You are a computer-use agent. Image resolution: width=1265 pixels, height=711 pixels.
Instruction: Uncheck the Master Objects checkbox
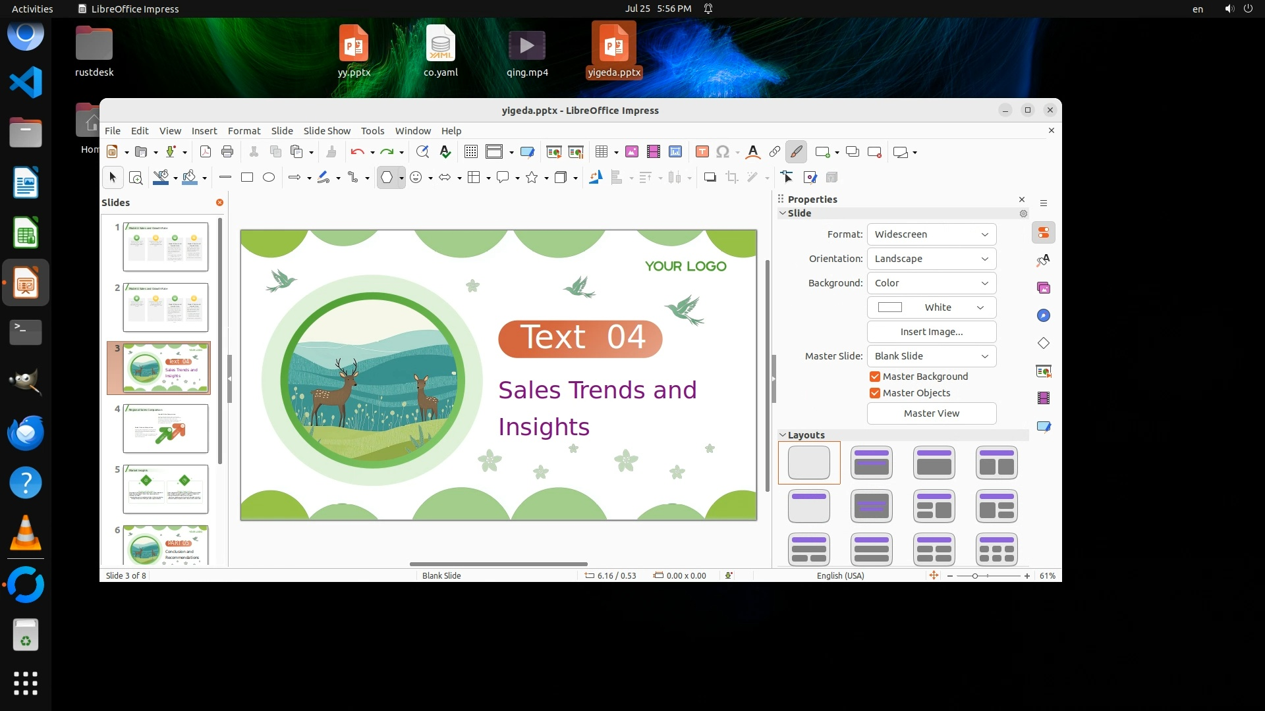(875, 393)
